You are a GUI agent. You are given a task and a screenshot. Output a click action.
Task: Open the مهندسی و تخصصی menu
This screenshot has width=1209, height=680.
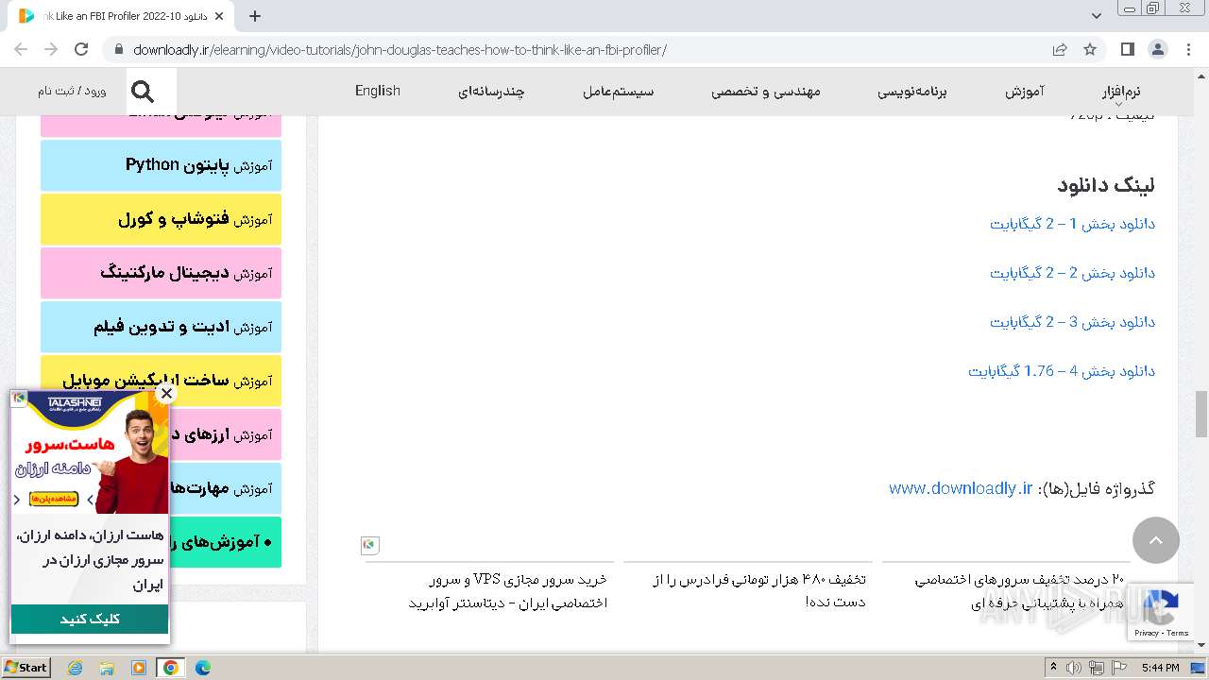click(x=766, y=92)
